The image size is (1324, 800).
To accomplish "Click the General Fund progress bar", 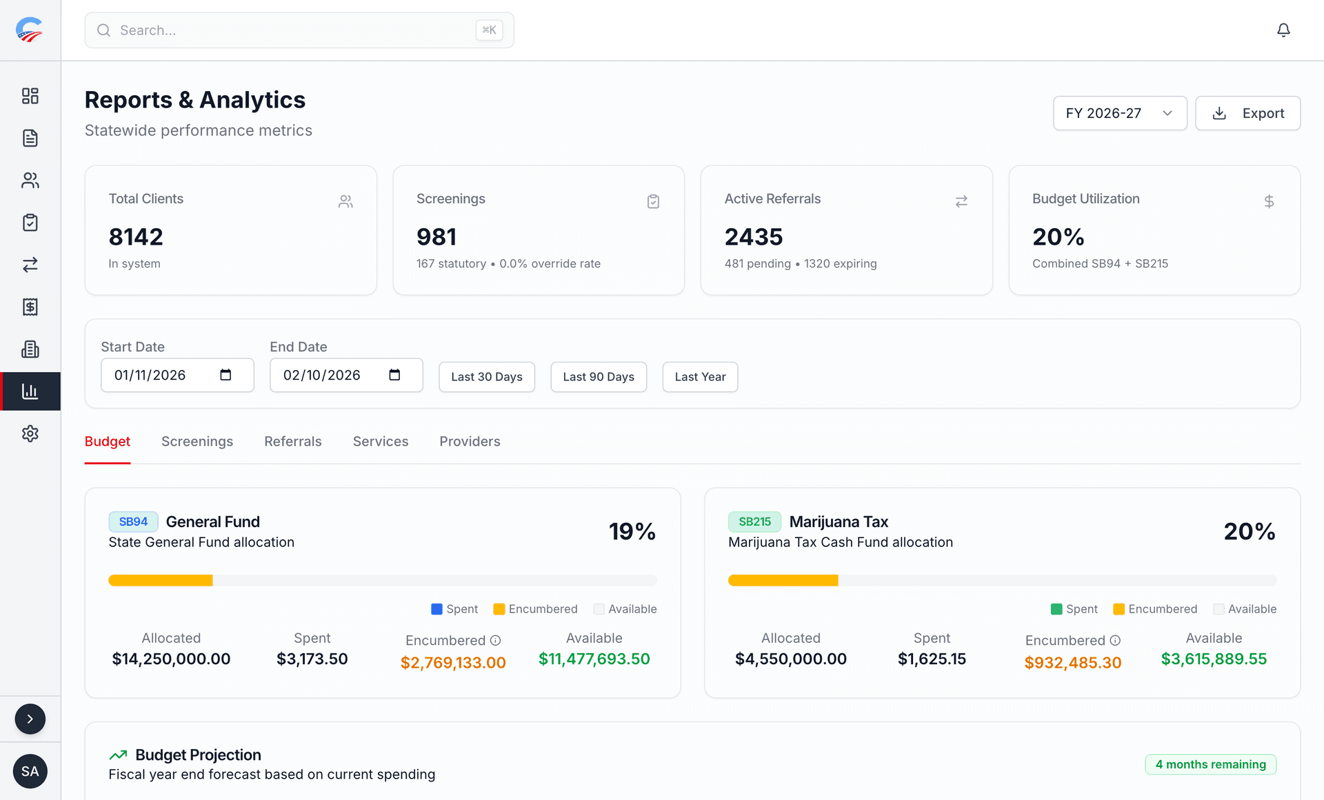I will pyautogui.click(x=383, y=580).
